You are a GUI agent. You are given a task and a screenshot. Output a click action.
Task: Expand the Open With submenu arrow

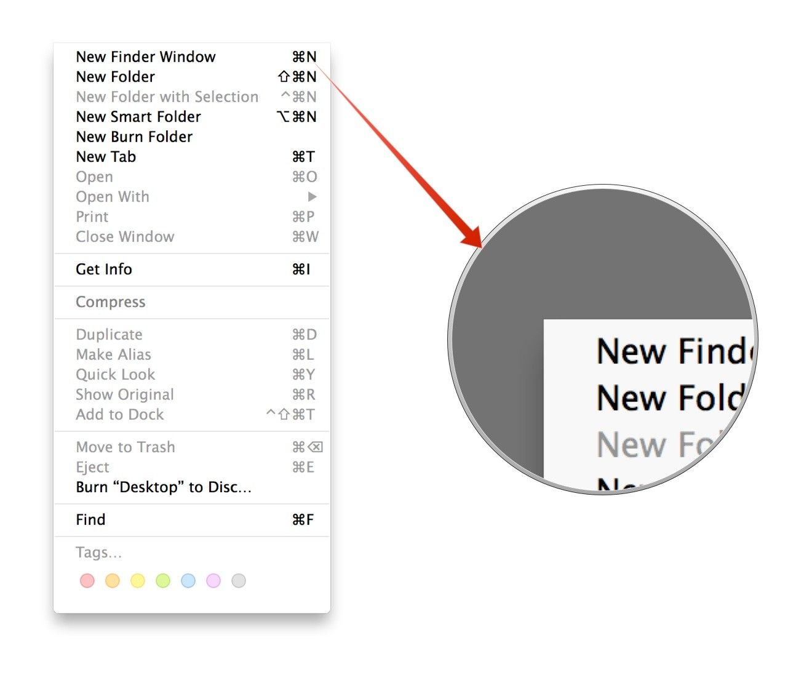(x=312, y=197)
